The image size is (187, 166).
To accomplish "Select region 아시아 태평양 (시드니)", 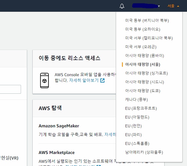I will pos(144,82).
